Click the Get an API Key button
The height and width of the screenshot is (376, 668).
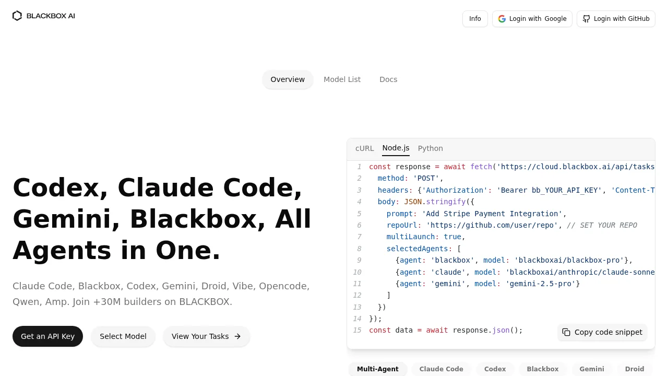click(47, 336)
